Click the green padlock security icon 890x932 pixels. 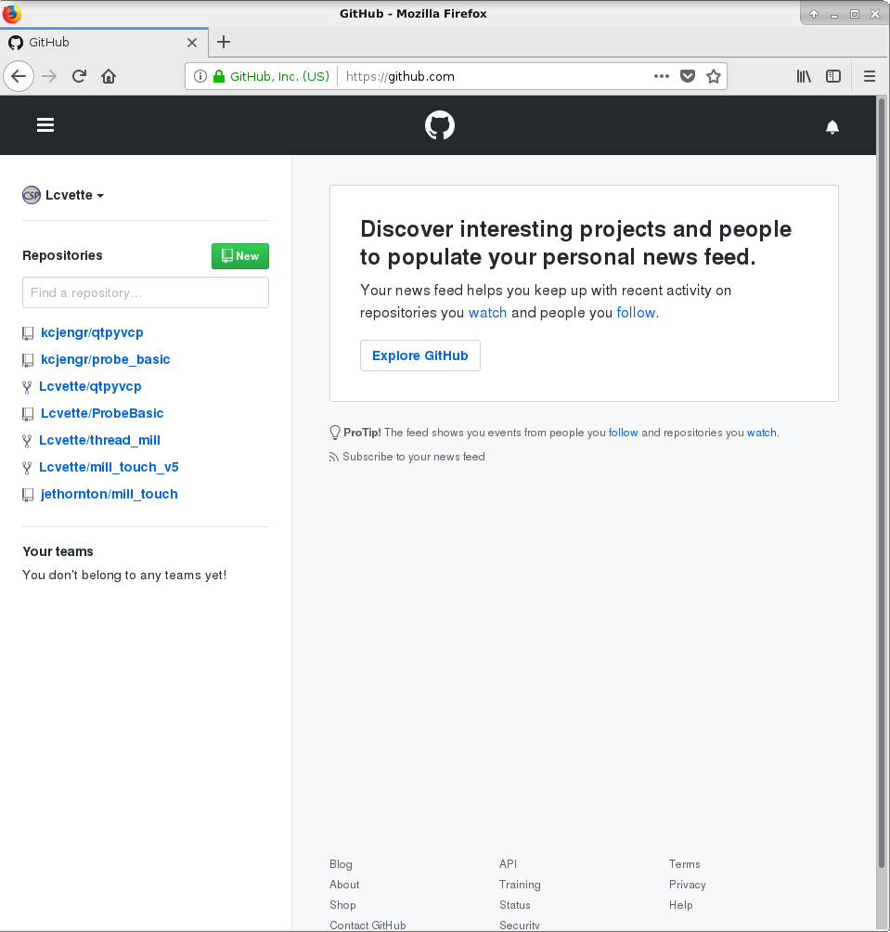click(x=219, y=76)
